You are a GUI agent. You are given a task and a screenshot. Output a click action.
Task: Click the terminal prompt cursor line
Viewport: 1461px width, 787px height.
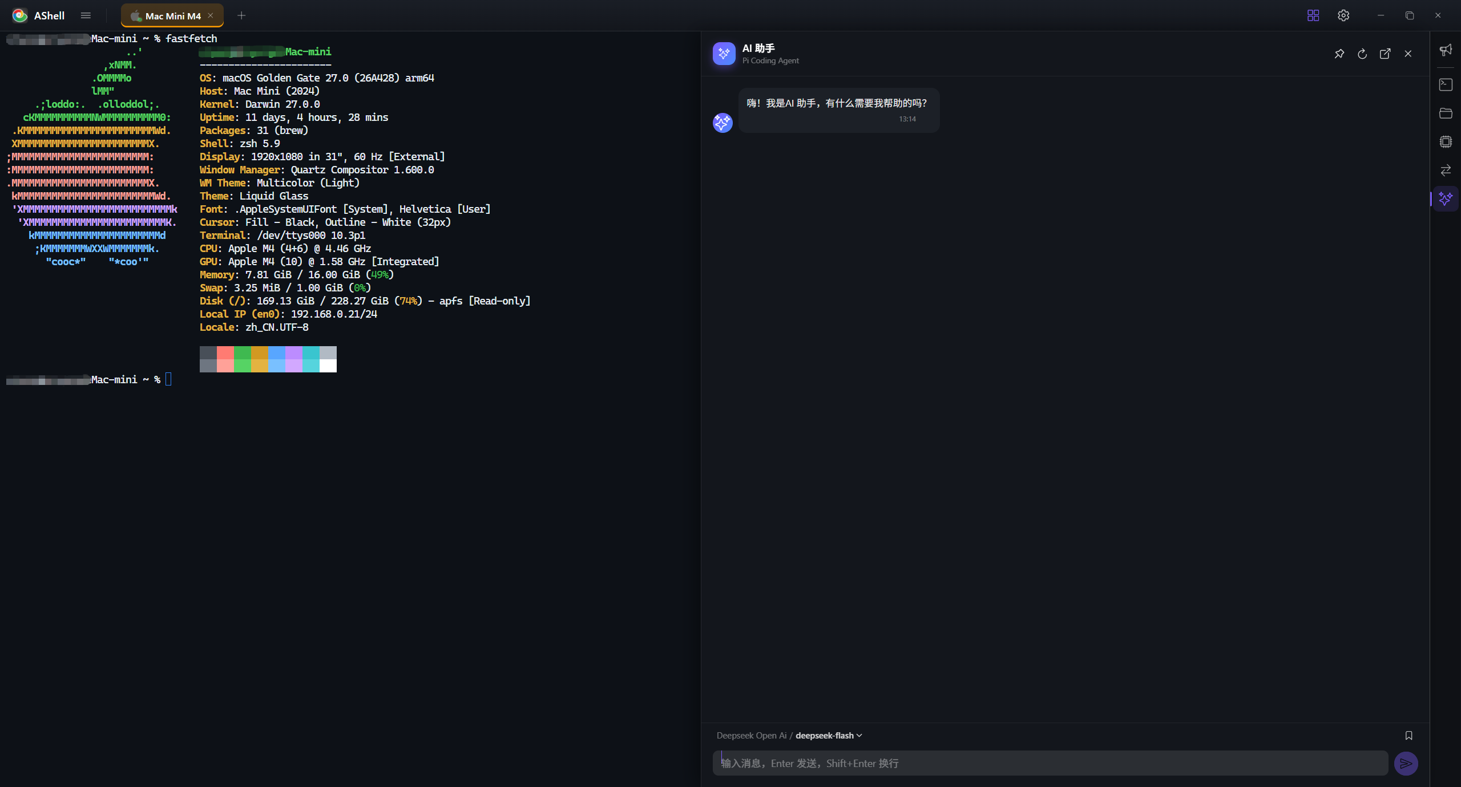coord(88,379)
